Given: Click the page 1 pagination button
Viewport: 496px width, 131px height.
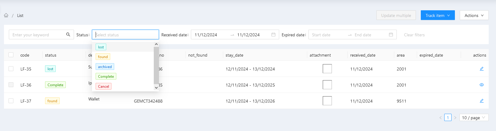Looking at the screenshot, I should click(x=448, y=118).
